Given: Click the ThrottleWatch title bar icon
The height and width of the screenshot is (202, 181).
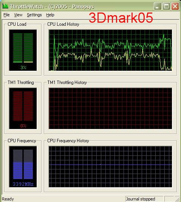Looking at the screenshot, I should pyautogui.click(x=5, y=6).
